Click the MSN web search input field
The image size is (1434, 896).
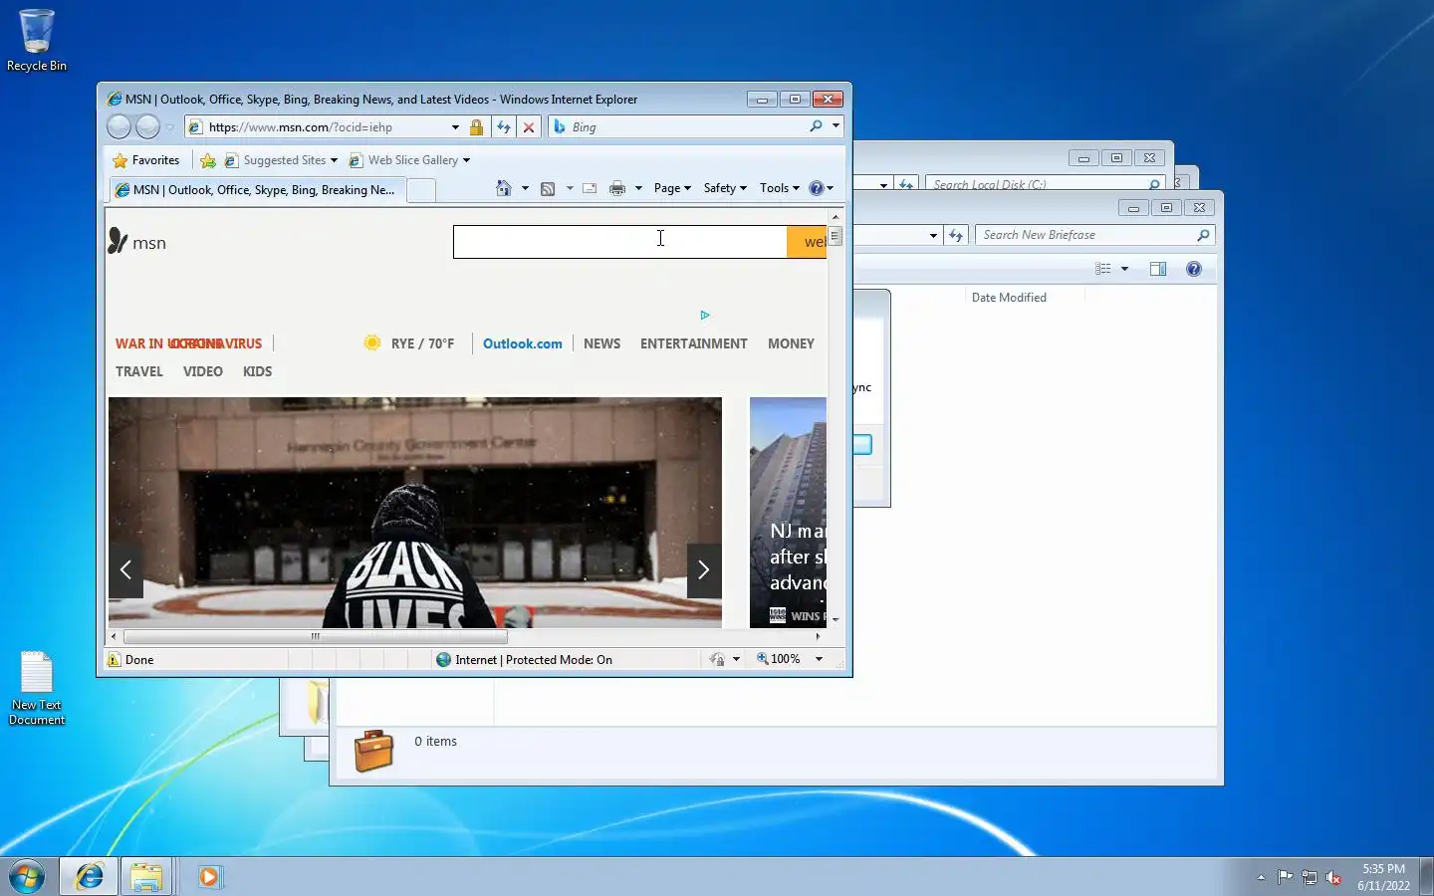[619, 242]
